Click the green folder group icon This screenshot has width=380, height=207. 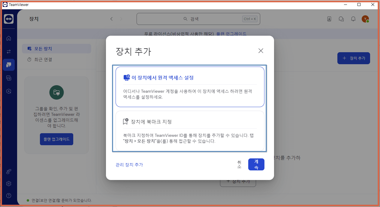[x=56, y=92]
